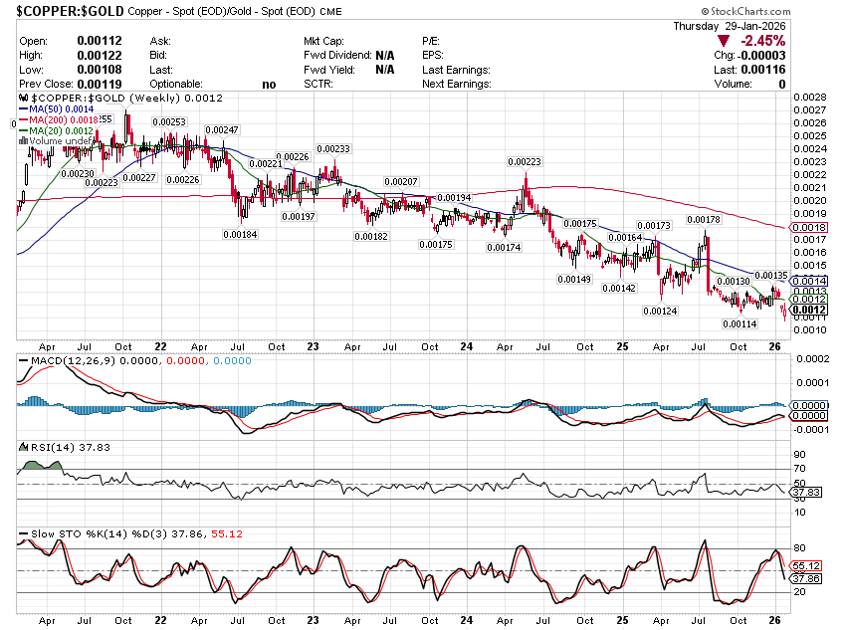Click the 0.00114 low price label

click(738, 323)
